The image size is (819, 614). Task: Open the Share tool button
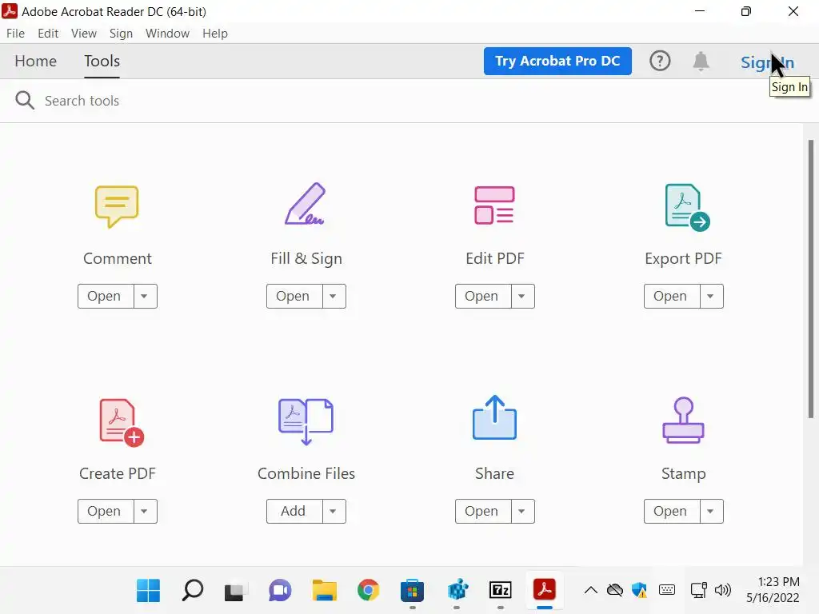pos(482,511)
